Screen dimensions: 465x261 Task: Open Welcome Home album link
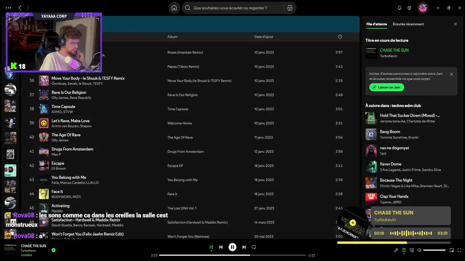pyautogui.click(x=179, y=123)
